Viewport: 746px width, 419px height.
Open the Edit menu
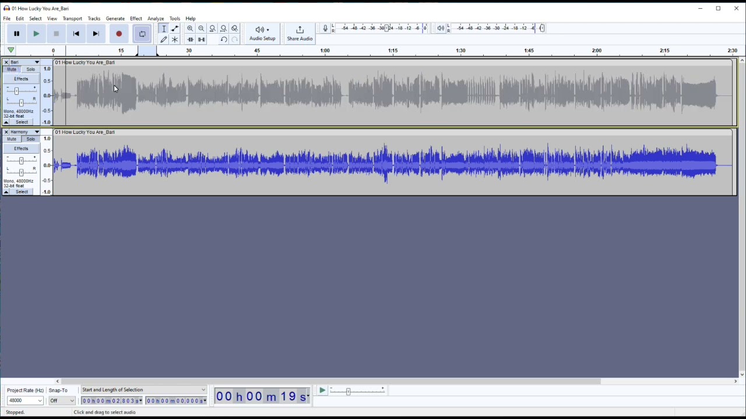20,19
